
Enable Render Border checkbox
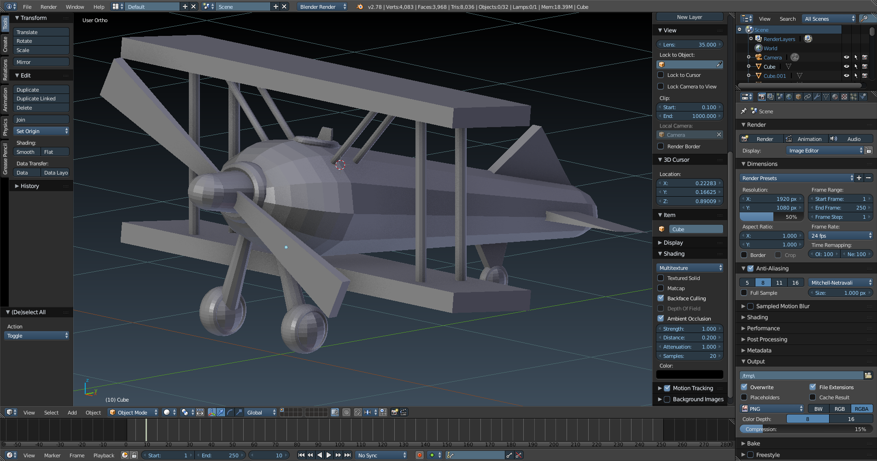coord(661,146)
